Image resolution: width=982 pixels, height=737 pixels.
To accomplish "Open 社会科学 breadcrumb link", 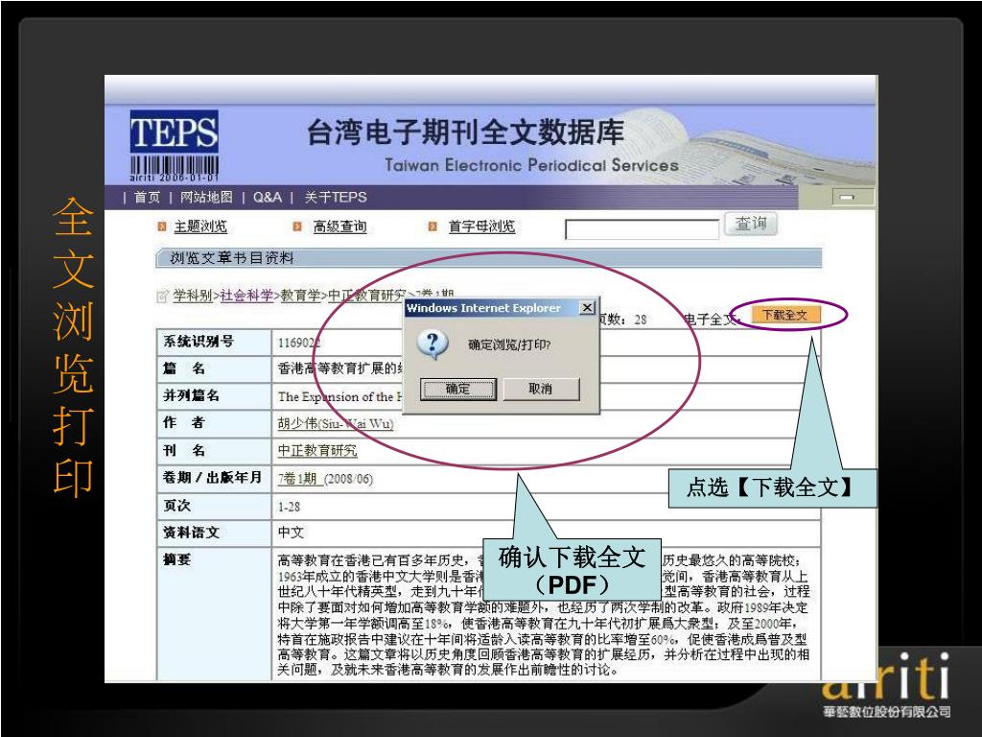I will coord(246,296).
